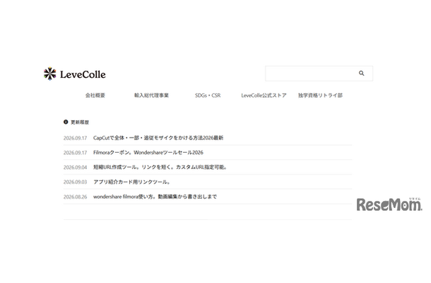Open the 短縮URL作成ツール article link
431x283 pixels.
coord(160,167)
